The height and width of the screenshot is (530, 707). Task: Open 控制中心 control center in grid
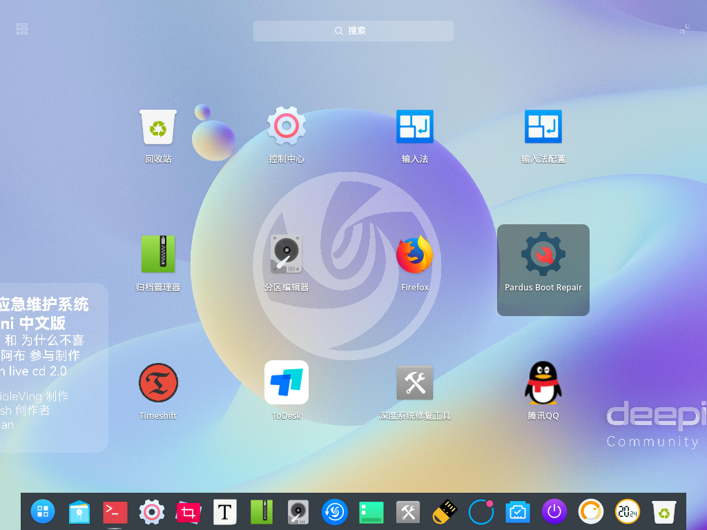[287, 127]
